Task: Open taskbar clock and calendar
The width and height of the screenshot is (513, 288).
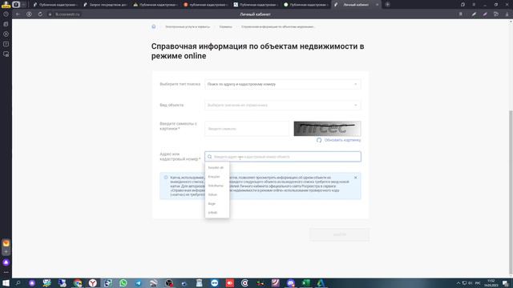Action: pos(491,282)
